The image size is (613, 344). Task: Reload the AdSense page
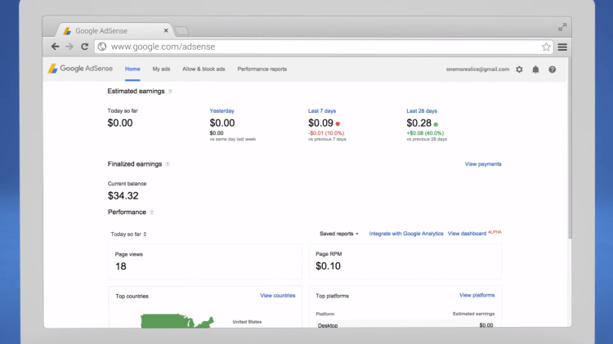[x=84, y=47]
